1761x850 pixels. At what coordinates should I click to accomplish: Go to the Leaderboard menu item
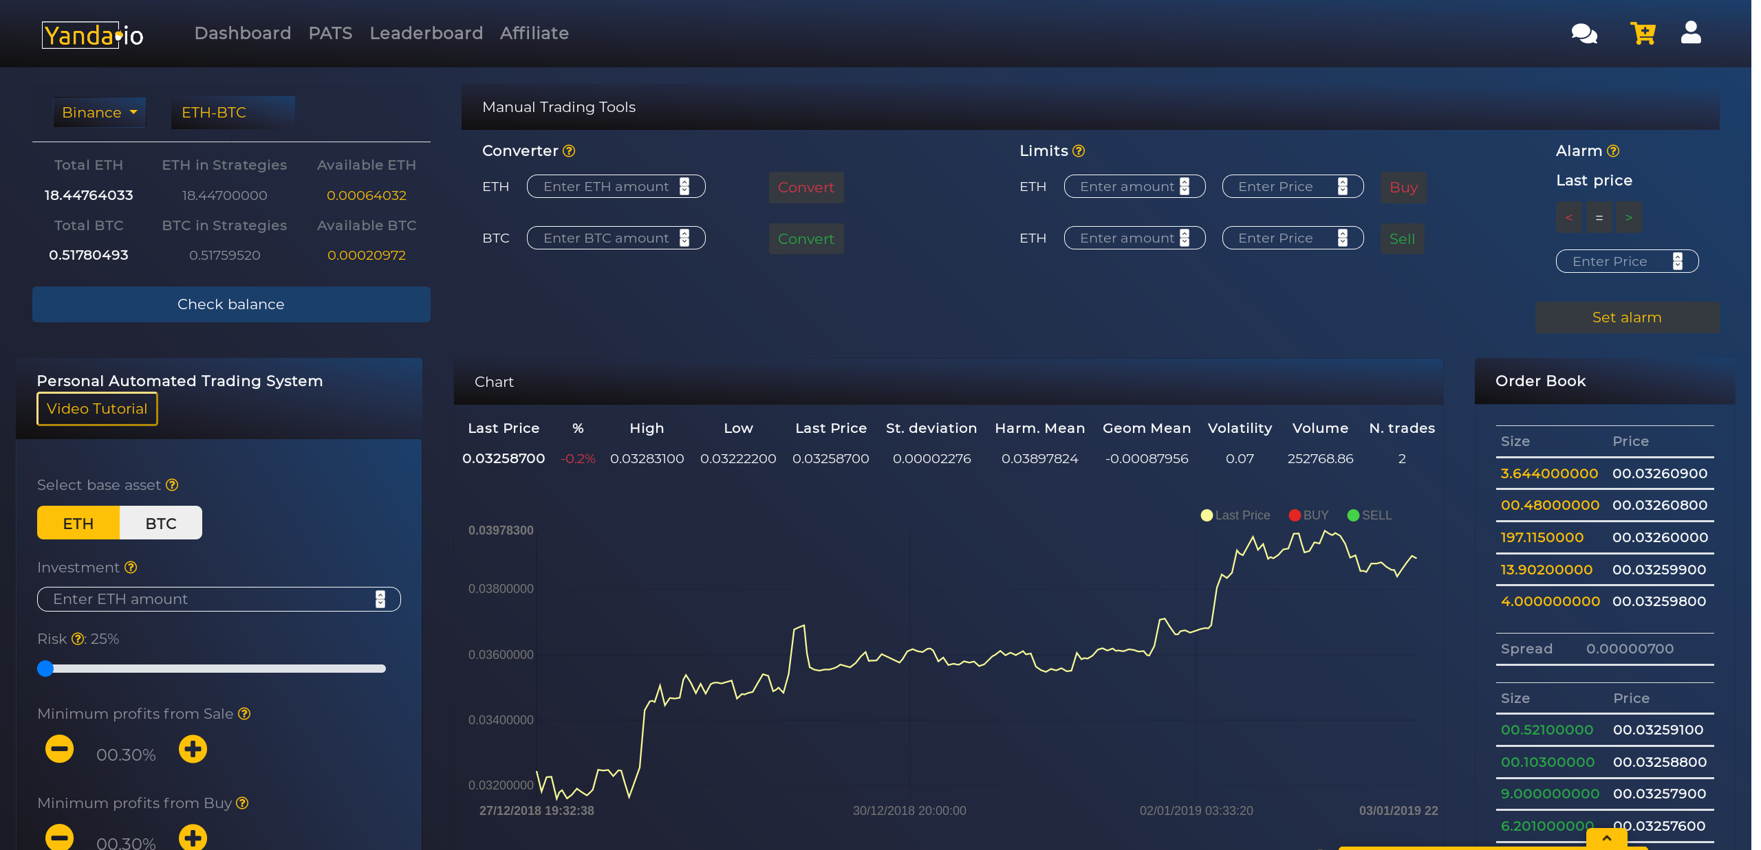426,33
